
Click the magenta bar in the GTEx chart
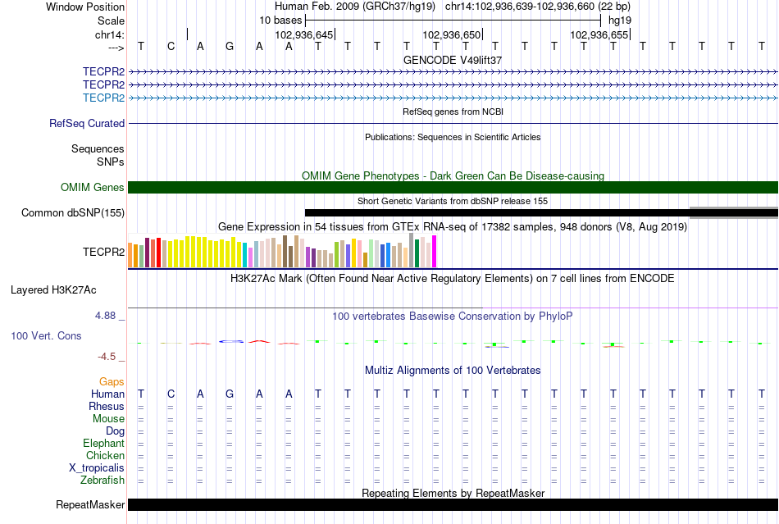435,251
